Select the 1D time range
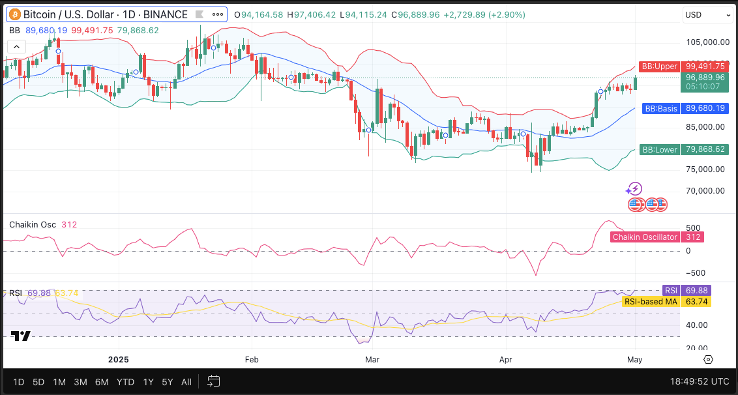Image resolution: width=738 pixels, height=395 pixels. pyautogui.click(x=19, y=382)
